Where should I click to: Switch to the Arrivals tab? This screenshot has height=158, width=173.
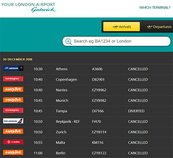[x=121, y=27]
